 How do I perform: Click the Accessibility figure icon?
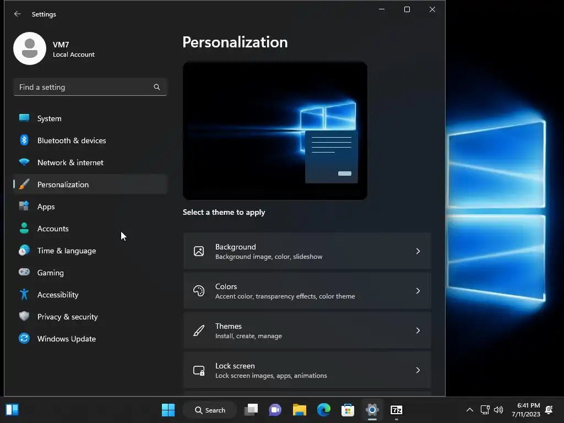coord(24,294)
